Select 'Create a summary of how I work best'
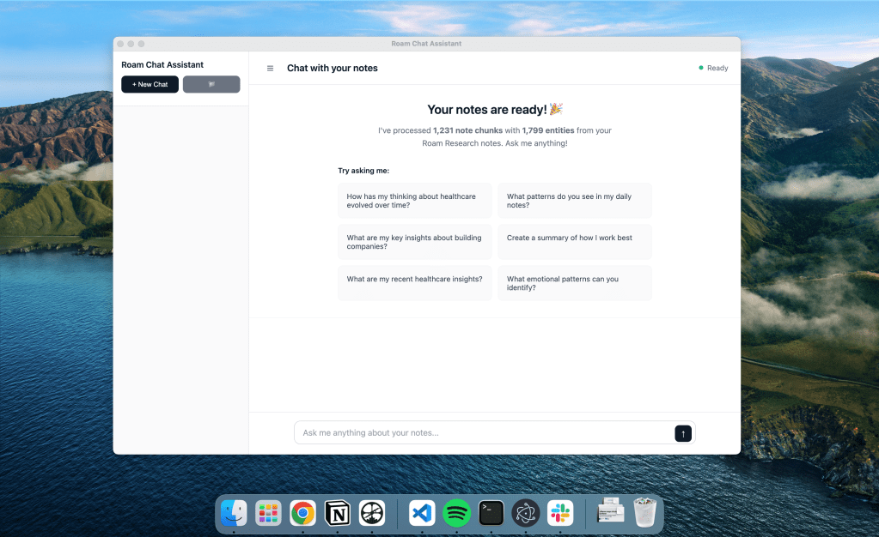This screenshot has width=879, height=537. 574,242
